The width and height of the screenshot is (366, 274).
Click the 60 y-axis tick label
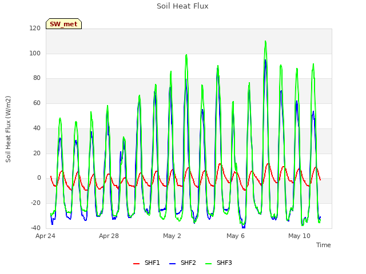pos(37,103)
